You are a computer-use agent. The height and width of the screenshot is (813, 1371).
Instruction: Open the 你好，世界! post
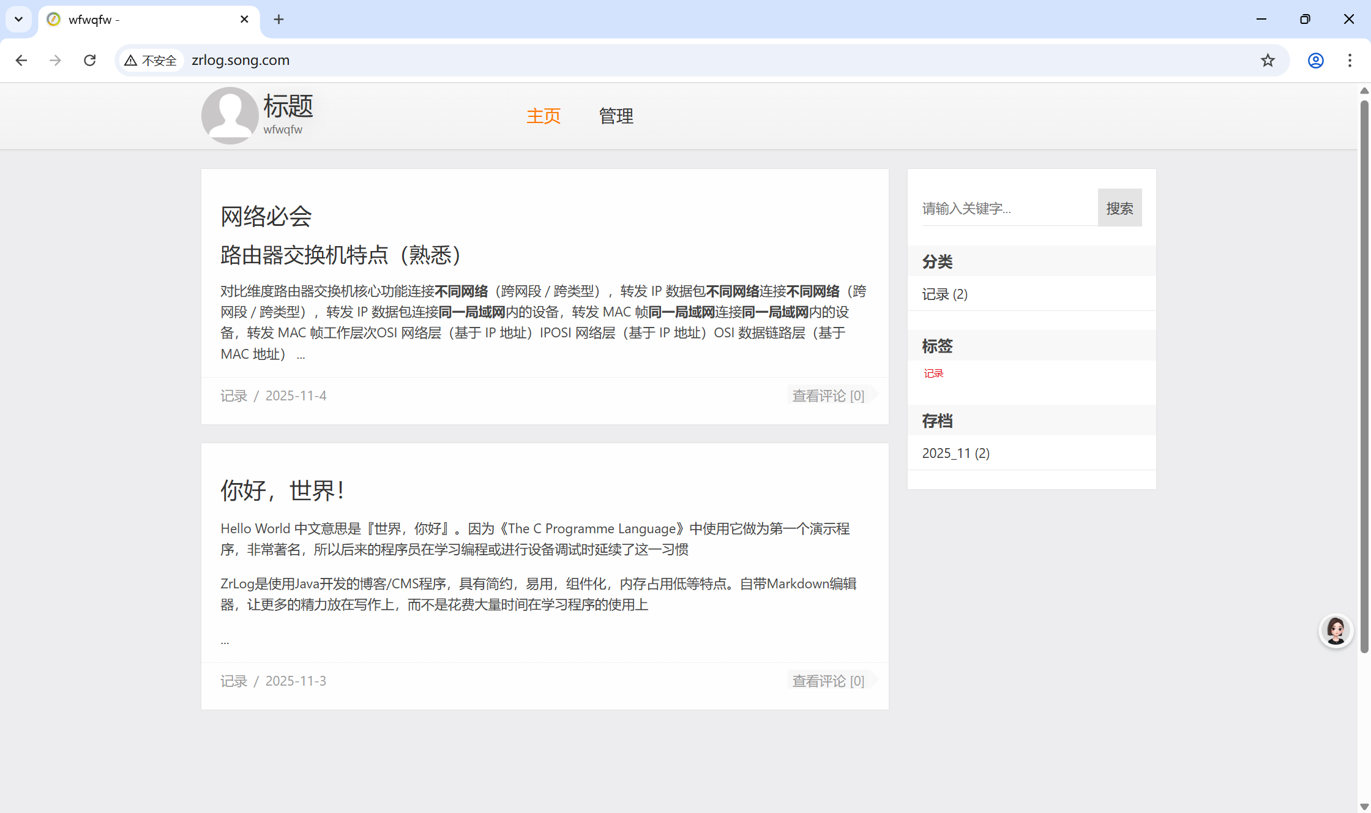click(282, 490)
